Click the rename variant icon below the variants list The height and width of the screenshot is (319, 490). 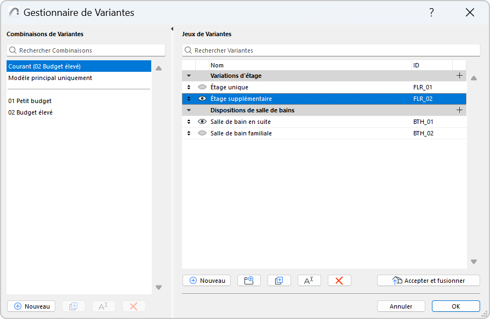click(309, 280)
